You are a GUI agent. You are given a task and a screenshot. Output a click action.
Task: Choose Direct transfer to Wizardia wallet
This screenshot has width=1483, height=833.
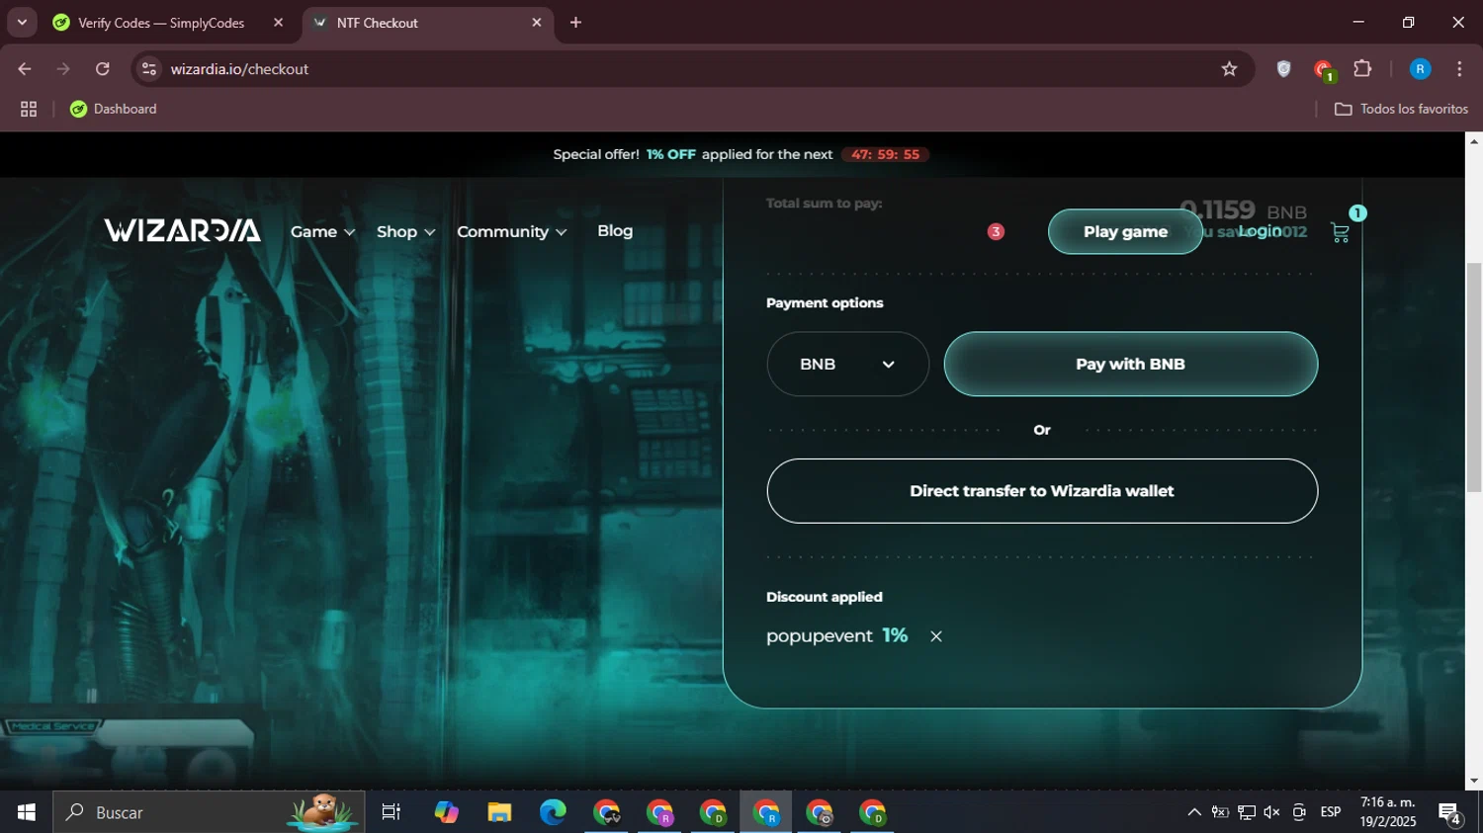coord(1042,491)
